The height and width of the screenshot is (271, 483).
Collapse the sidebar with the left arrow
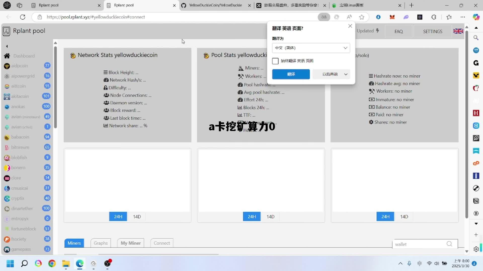coord(7,46)
